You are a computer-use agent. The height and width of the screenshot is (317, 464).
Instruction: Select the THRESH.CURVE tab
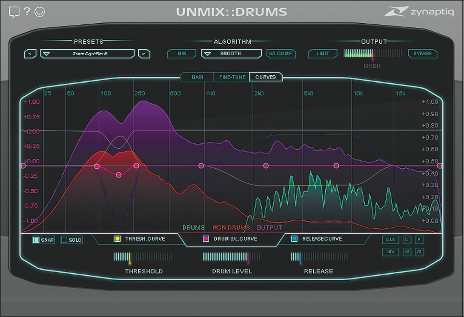[140, 239]
